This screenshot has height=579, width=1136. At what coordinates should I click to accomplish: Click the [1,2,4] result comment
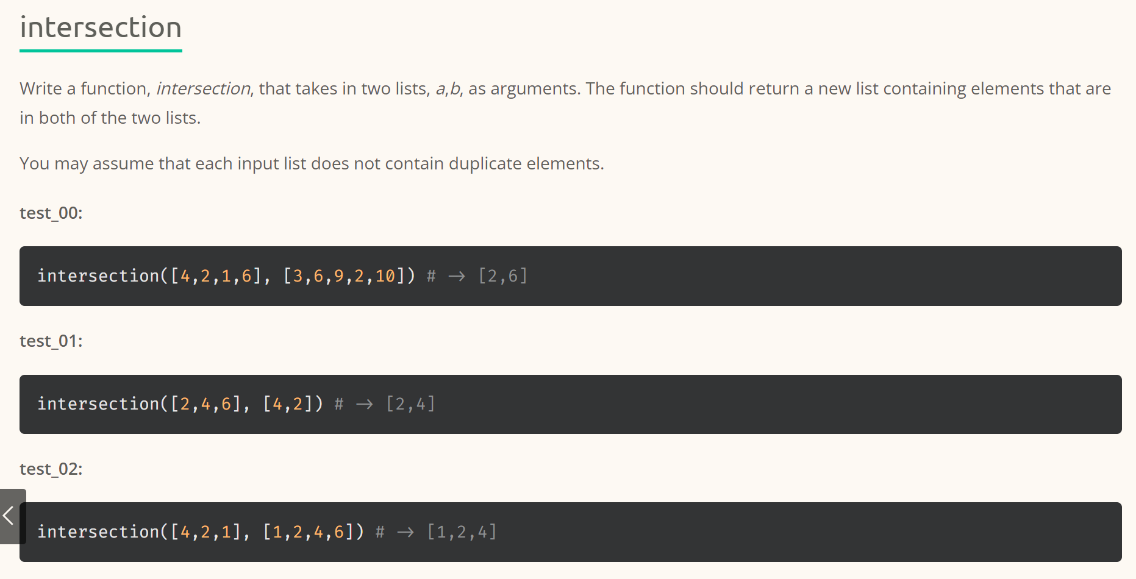click(462, 532)
